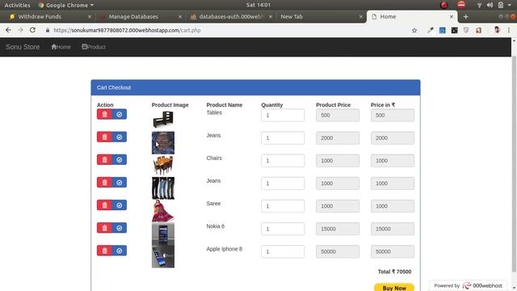Open the Activities overview
Image resolution: width=517 pixels, height=291 pixels.
click(17, 5)
